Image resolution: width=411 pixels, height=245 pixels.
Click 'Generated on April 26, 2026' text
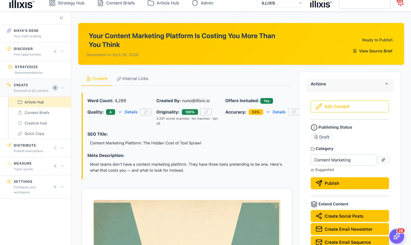112,55
